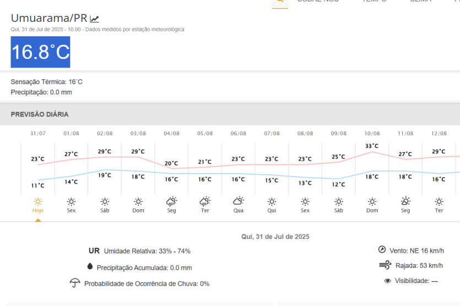The image size is (460, 306).
Task: Click the chart icon beside Umuarama/PR
Action: (94, 19)
